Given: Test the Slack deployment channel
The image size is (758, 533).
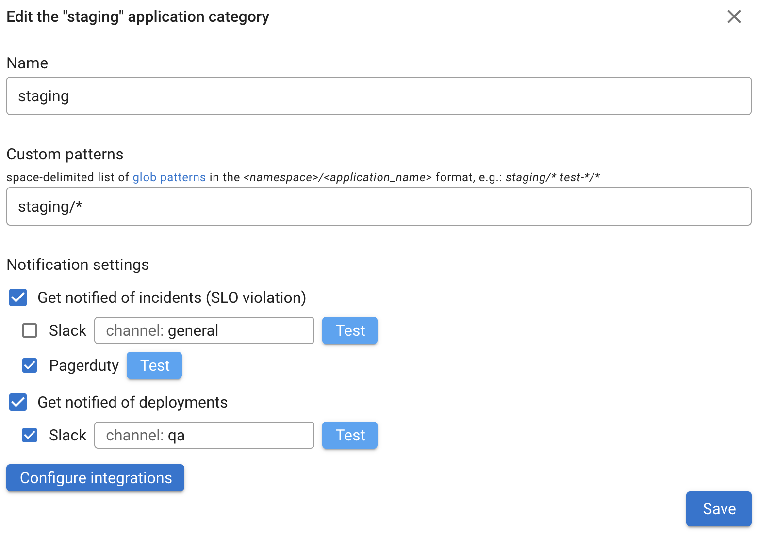Looking at the screenshot, I should click(x=349, y=435).
